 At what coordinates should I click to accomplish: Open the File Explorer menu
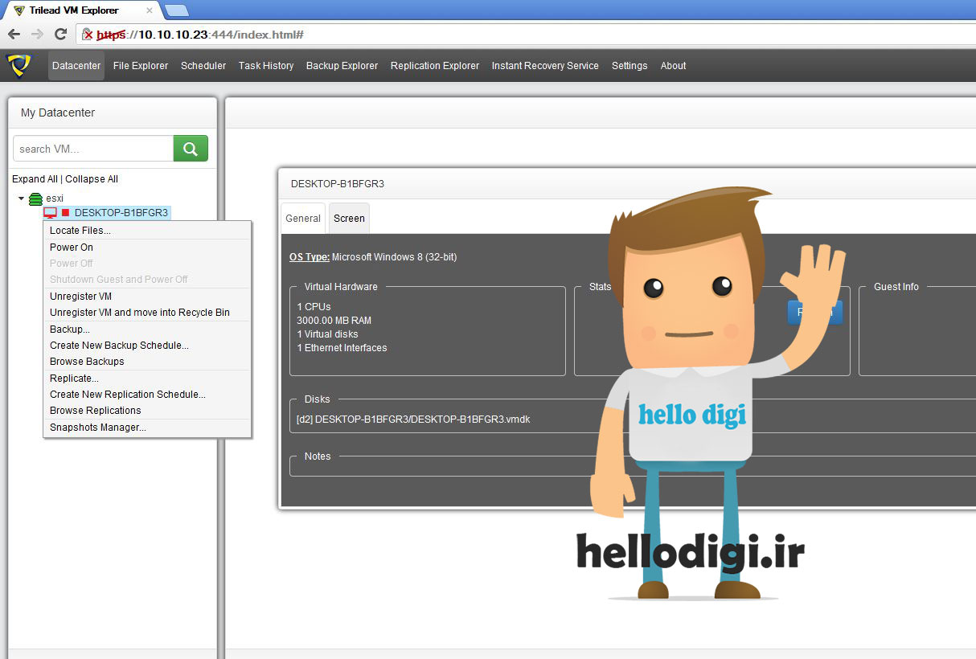point(141,66)
